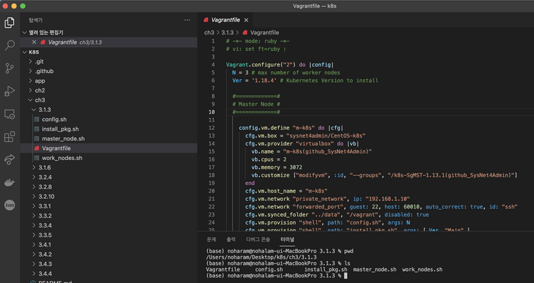Click the cfg.vm.box line

click(305, 136)
